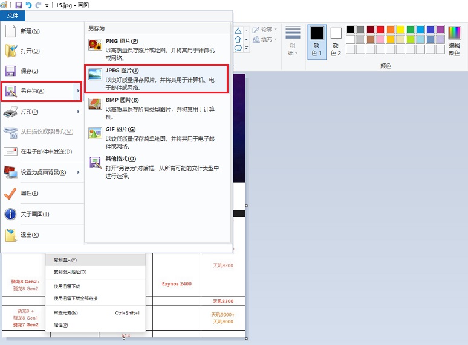Select 颜色 2 background color box
The width and height of the screenshot is (468, 345).
336,42
